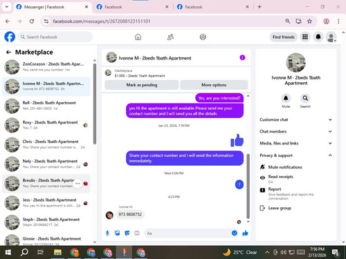346x259 pixels.
Task: Click the conversation list scrollbar
Action: [x=95, y=104]
